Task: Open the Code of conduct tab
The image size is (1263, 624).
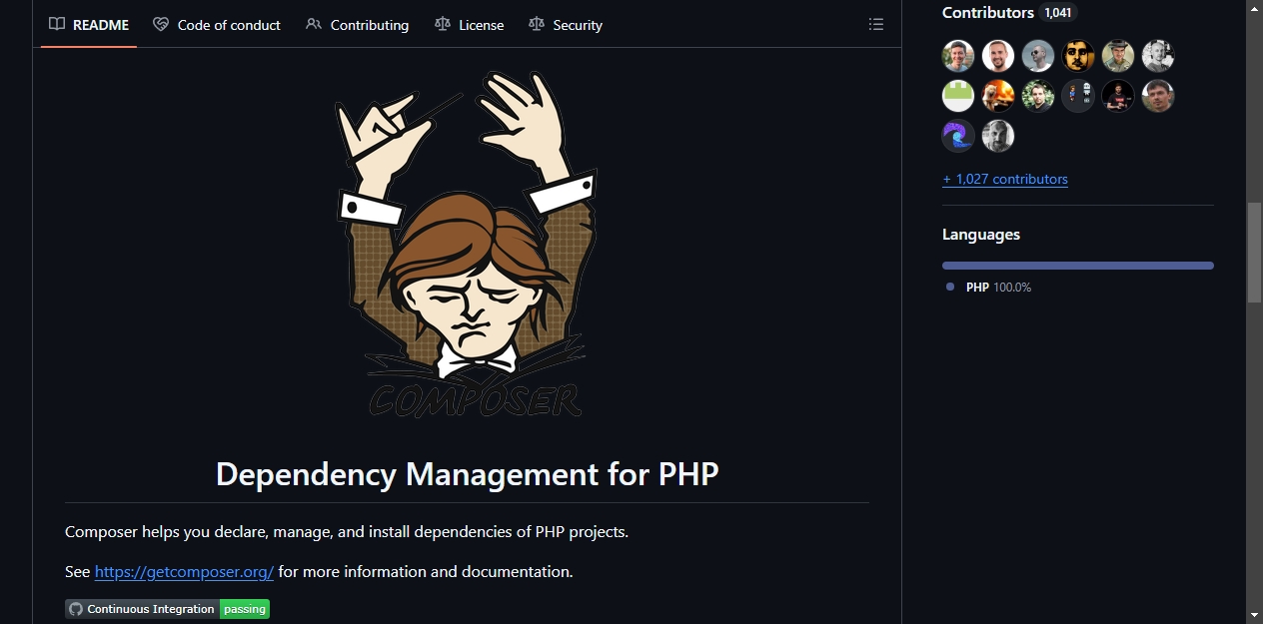Action: 217,25
